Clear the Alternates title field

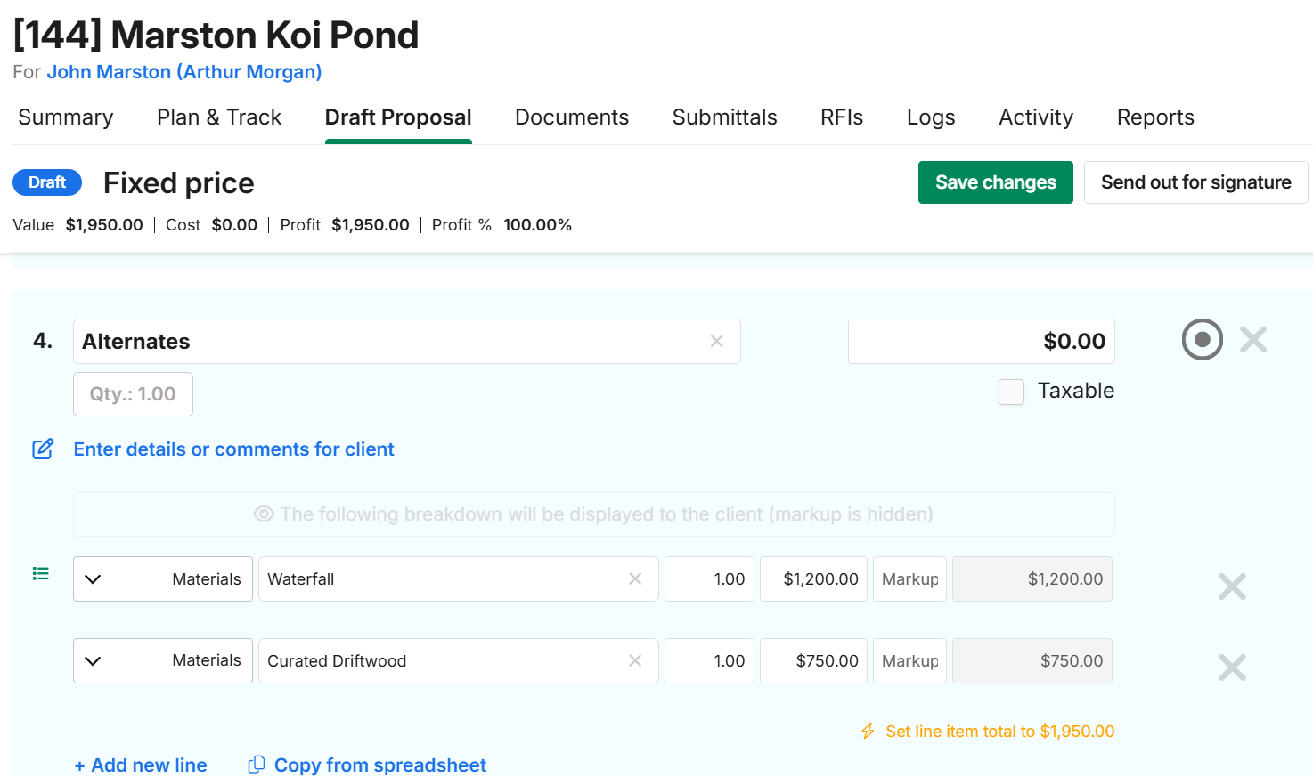716,342
